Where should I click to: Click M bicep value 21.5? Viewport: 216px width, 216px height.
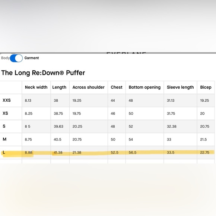coord(203,140)
